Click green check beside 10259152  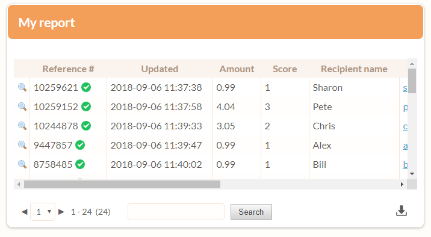click(86, 106)
